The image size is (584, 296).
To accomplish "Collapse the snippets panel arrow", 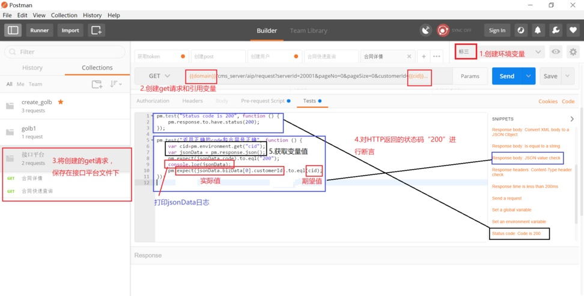I will coord(572,119).
